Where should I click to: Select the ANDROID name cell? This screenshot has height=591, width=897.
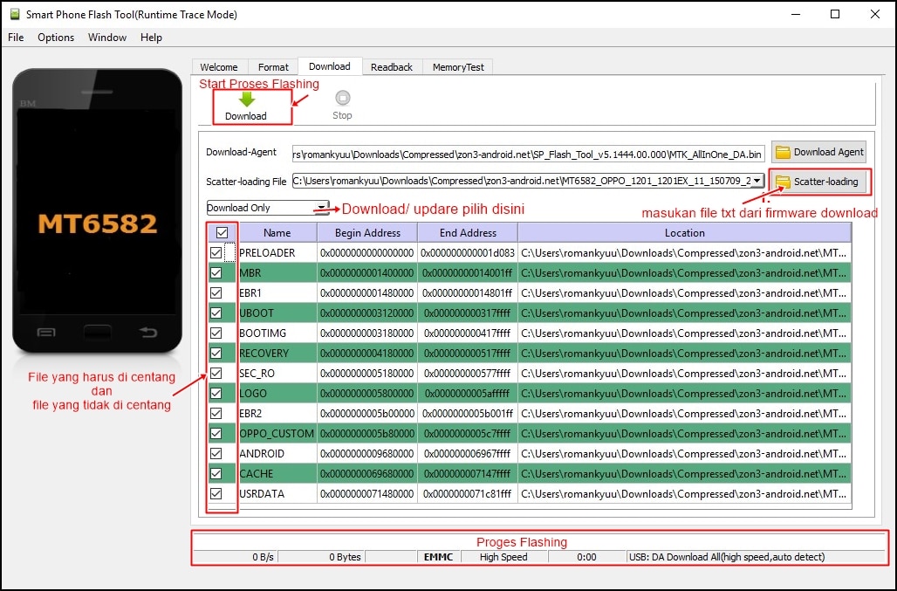tap(277, 454)
